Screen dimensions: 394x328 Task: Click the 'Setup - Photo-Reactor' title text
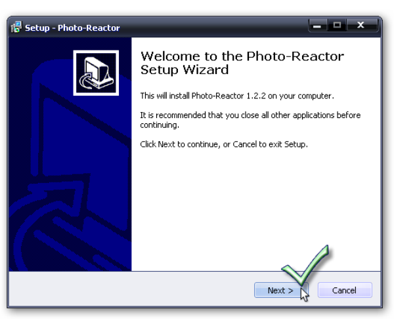tap(72, 28)
